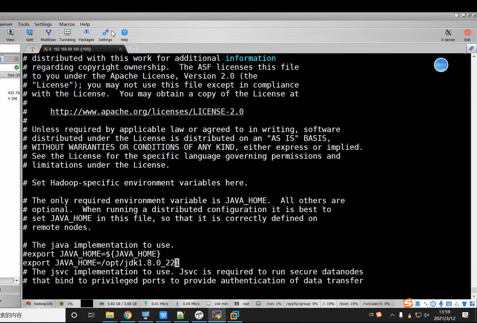Click the Apache license URL link
This screenshot has width=477, height=323.
pos(147,112)
